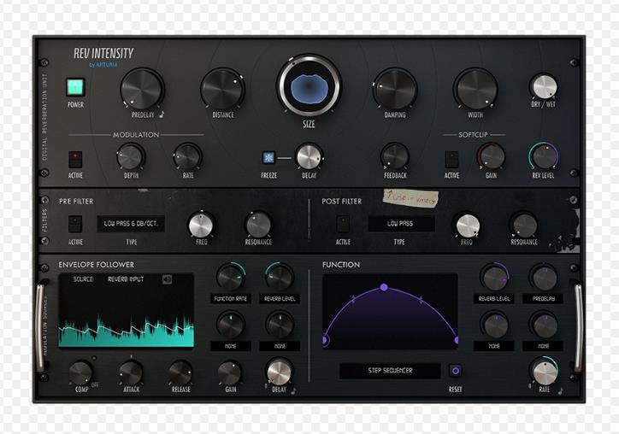Screen dimensions: 619x434
Task: Click the Softclip Gain knob
Action: point(492,157)
